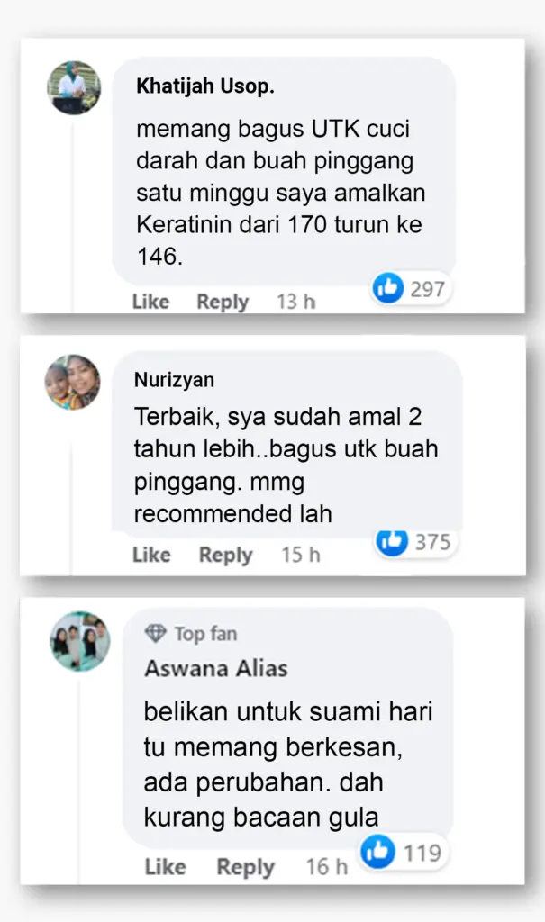Click the 15 h timestamp
545x922 pixels.
(300, 555)
